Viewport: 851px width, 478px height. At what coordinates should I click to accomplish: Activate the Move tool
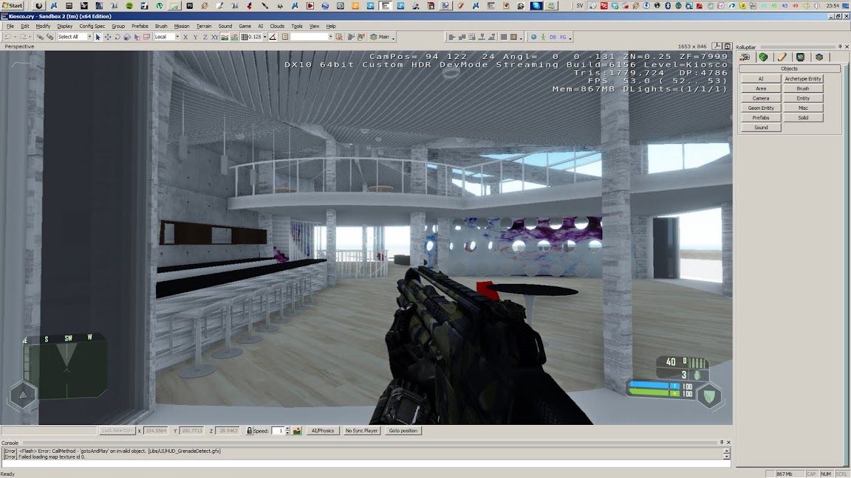tap(107, 37)
